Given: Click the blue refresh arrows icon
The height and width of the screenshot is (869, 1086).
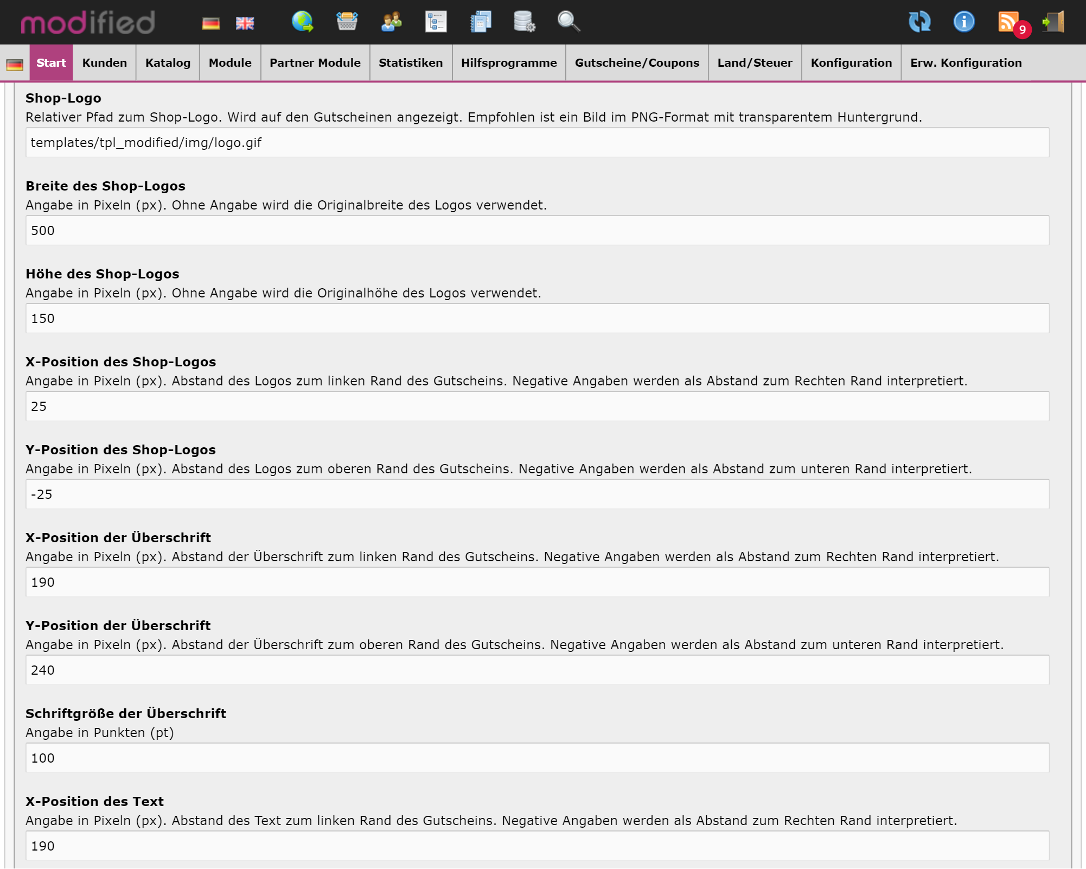Looking at the screenshot, I should (x=919, y=22).
